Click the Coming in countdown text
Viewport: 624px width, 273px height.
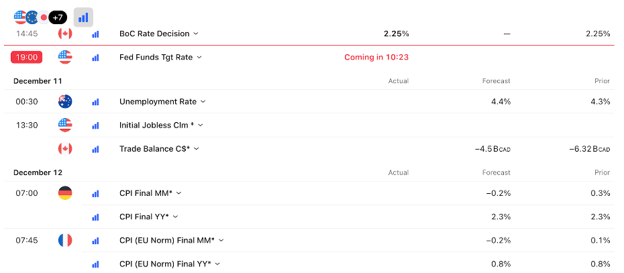tap(376, 58)
